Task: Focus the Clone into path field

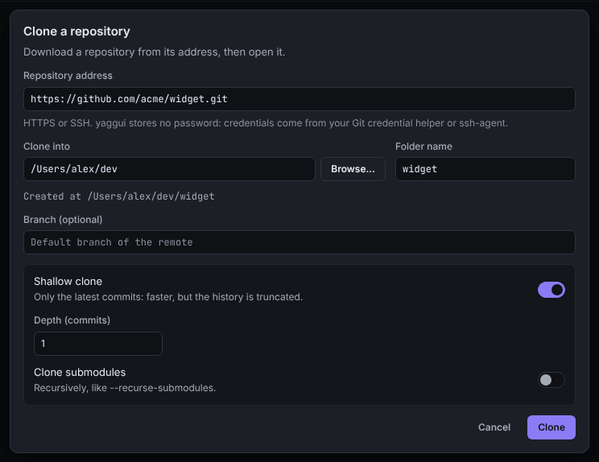Action: (169, 169)
